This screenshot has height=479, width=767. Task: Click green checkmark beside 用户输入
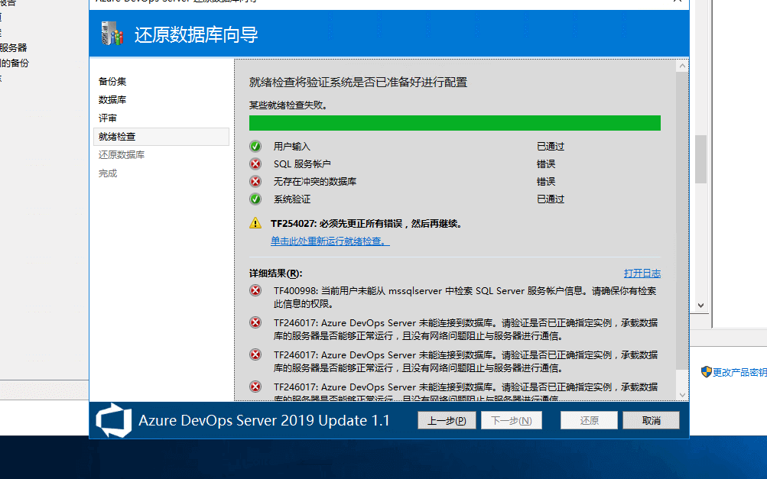255,146
